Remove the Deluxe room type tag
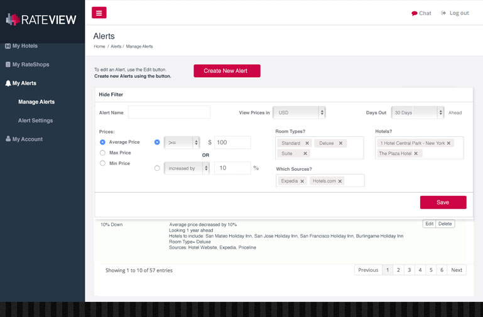The width and height of the screenshot is (483, 317). 341,143
